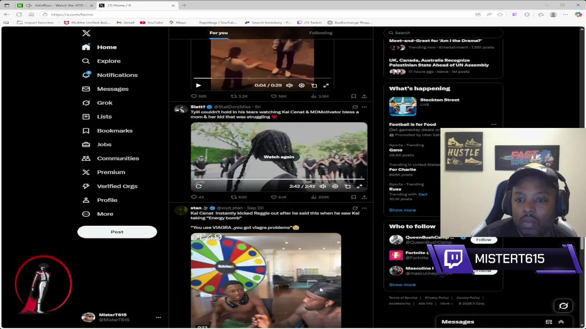Open Jobs page
586x329 pixels.
click(97, 144)
